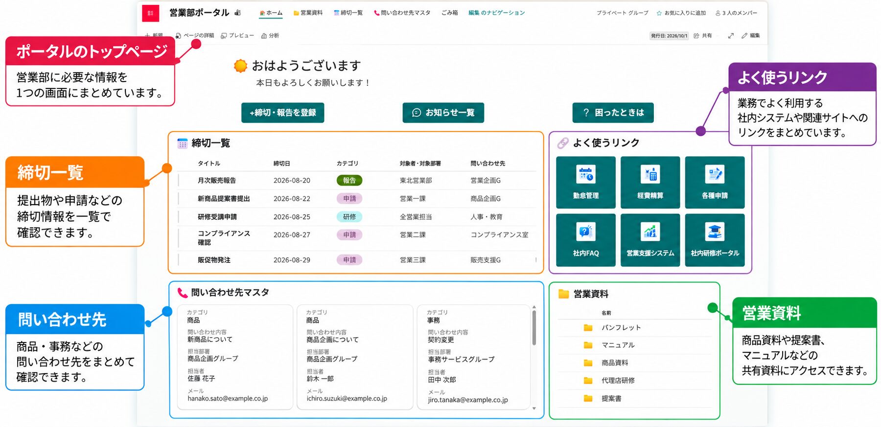Open the ごみ箱 navigation item

click(x=449, y=13)
